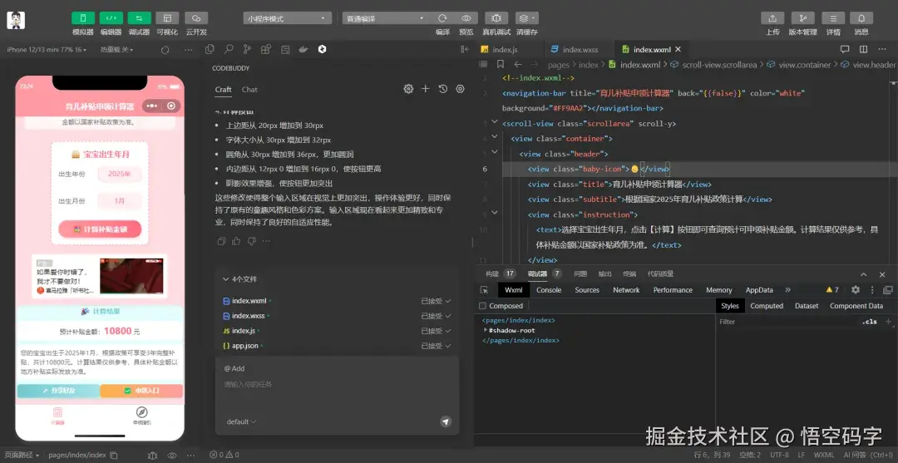898x463 pixels.
Task: Open the 小程序模式 mode dropdown
Action: click(288, 18)
